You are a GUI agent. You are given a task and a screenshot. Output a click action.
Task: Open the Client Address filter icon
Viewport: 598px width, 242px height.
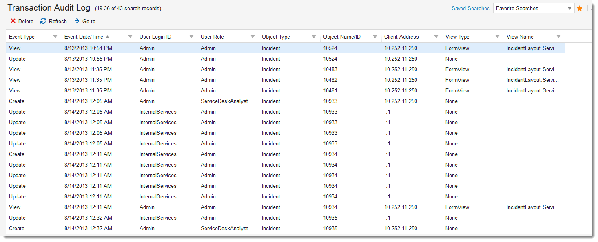coord(436,37)
